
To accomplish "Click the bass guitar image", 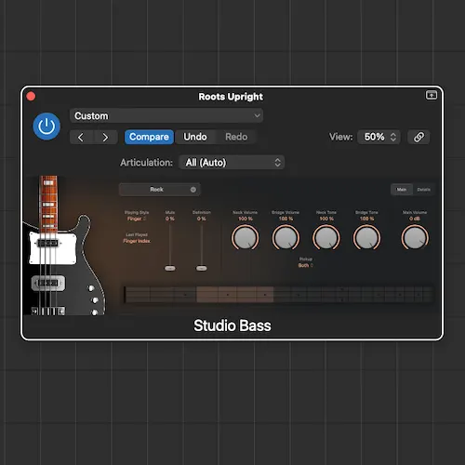I will click(64, 246).
